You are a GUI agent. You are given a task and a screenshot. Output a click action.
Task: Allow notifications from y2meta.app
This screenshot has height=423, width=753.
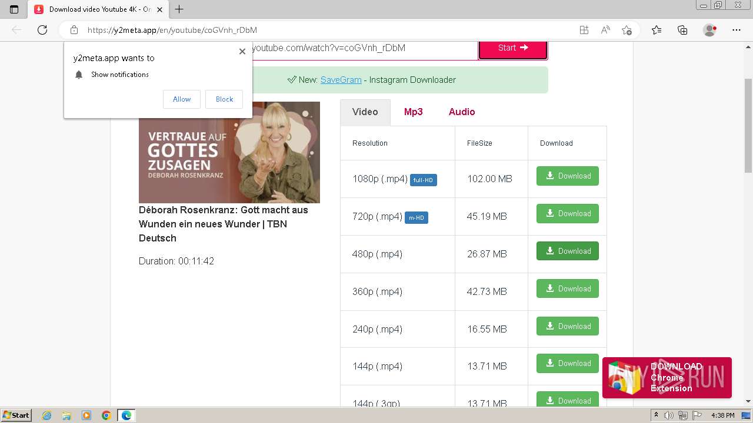click(182, 99)
